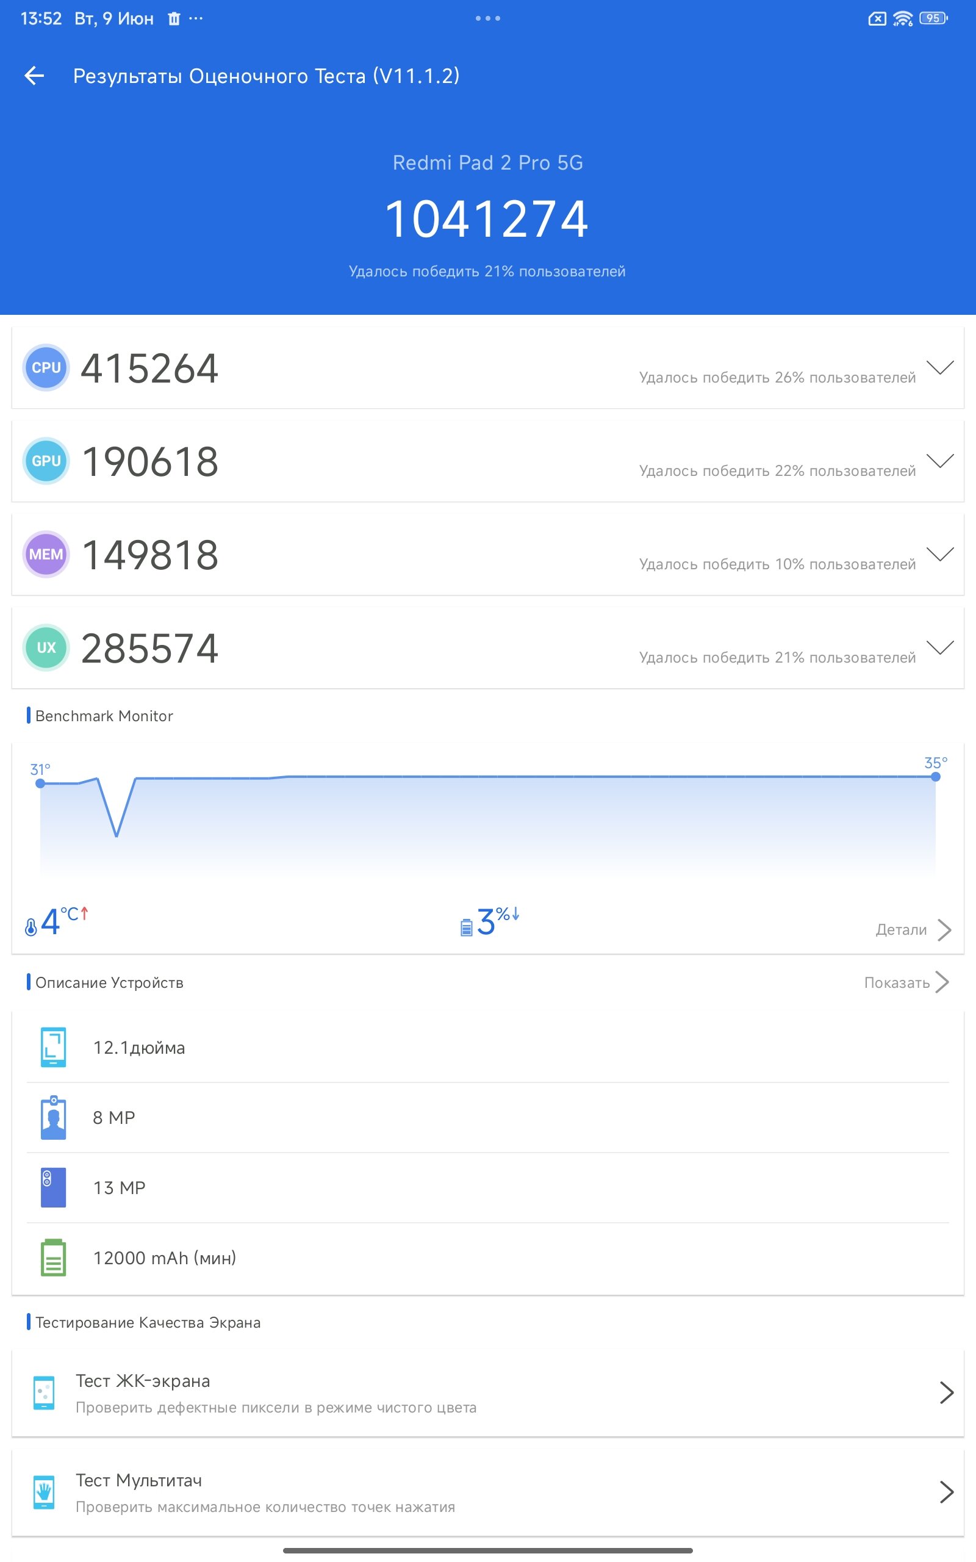Tap the MEM score badge icon
This screenshot has width=976, height=1562.
46,555
